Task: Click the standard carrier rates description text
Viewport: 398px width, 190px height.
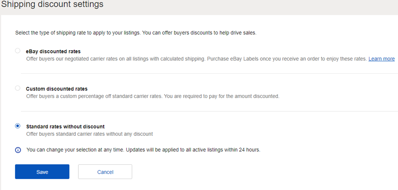Action: pyautogui.click(x=89, y=134)
